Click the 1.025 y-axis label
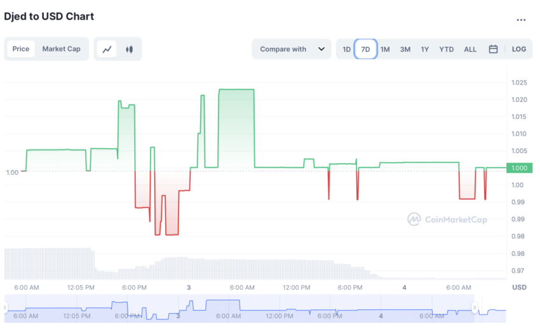Screen dimensions: 540x329 click(519, 83)
